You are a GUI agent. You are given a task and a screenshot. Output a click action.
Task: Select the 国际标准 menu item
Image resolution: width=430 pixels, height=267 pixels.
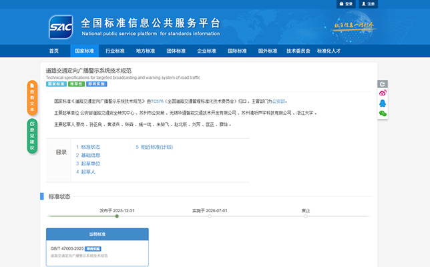[237, 51]
